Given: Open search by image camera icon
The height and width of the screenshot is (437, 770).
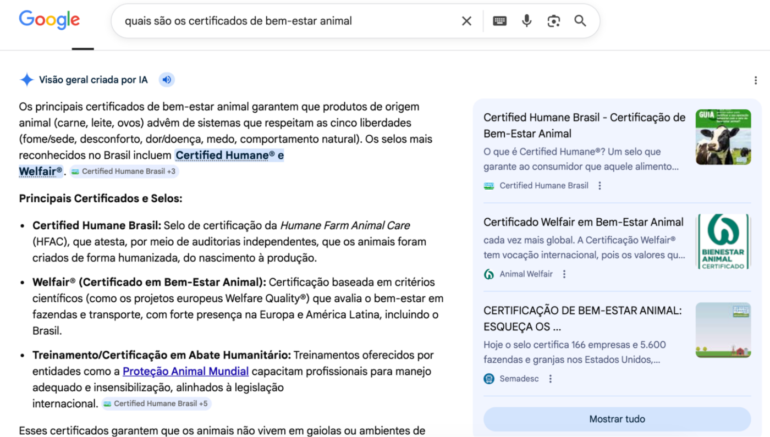Looking at the screenshot, I should pos(553,21).
